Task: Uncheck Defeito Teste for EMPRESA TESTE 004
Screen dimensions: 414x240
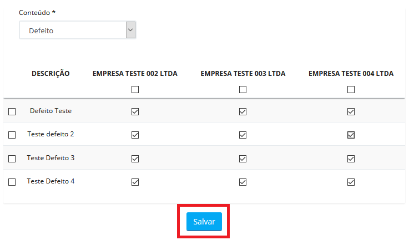Action: (351, 111)
